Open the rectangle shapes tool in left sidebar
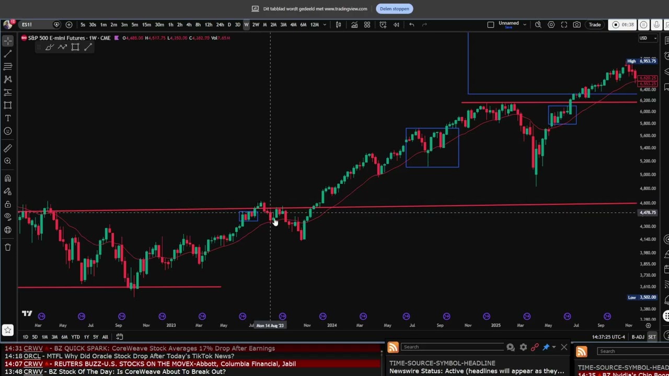Screen dimensions: 669x376 pos(8,105)
